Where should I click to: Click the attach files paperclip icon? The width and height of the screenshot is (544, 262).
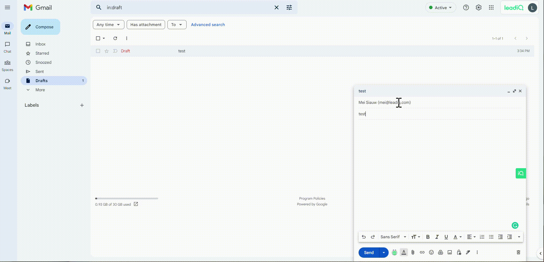[x=413, y=252]
